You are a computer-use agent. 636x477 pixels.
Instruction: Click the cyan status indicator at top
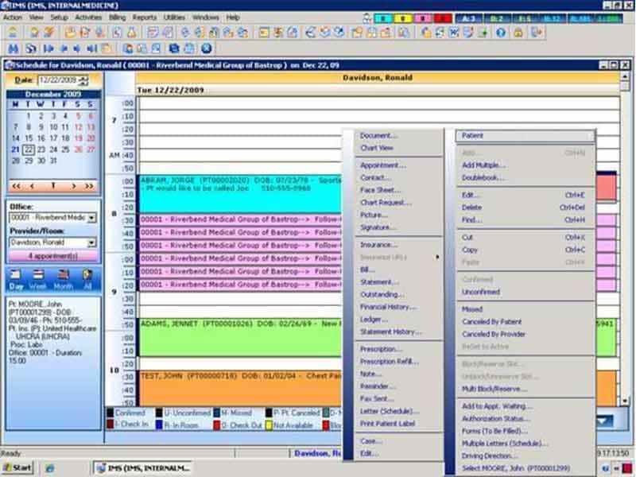tap(383, 18)
